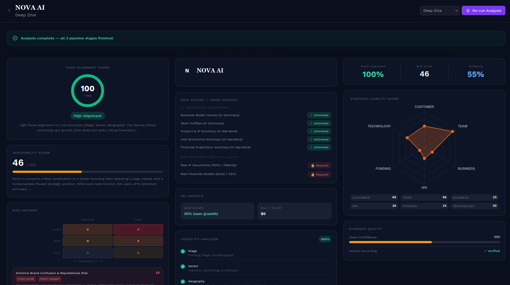The width and height of the screenshot is (510, 285).
Task: Click the BUSINESS score chip showing 25
Action: [x=475, y=197]
